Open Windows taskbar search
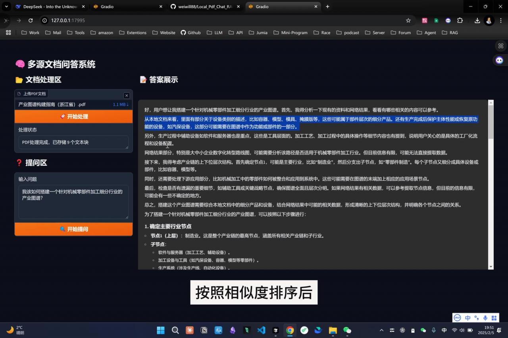 pyautogui.click(x=175, y=330)
